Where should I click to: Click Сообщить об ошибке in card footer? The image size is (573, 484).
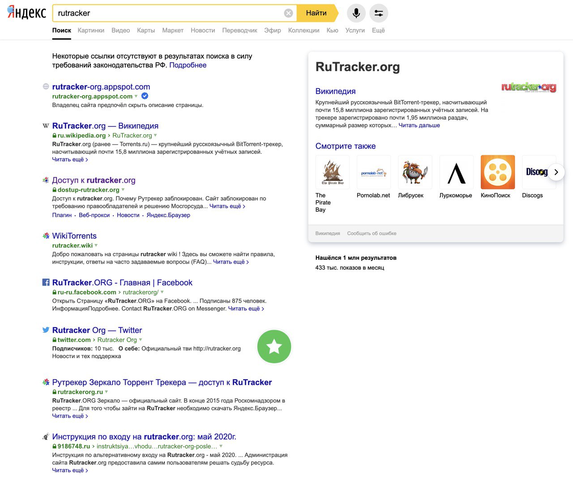pyautogui.click(x=372, y=233)
